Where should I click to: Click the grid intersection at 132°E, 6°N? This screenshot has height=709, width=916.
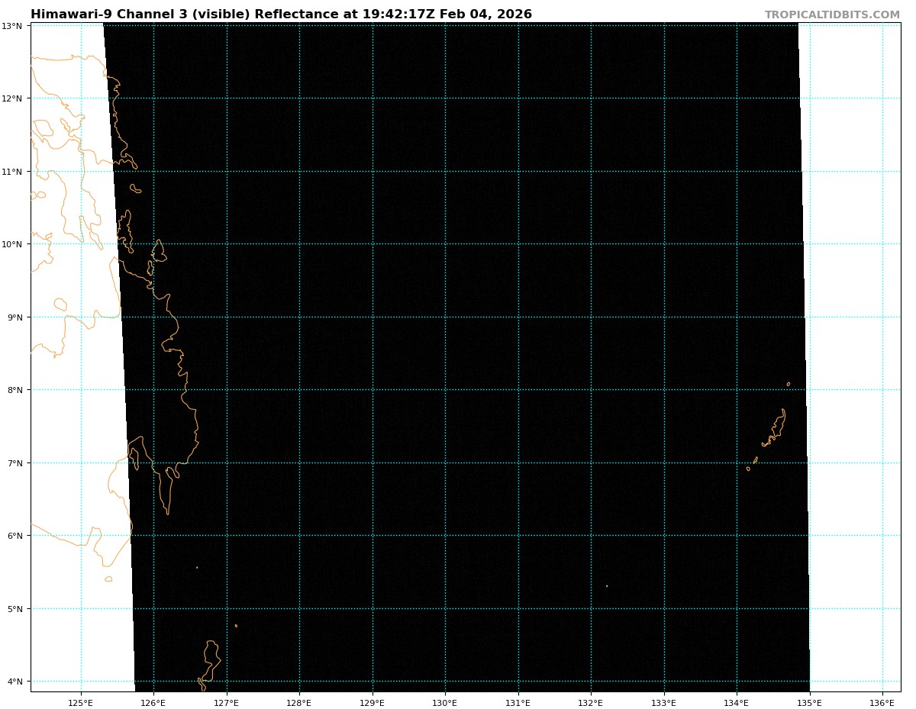pyautogui.click(x=591, y=536)
